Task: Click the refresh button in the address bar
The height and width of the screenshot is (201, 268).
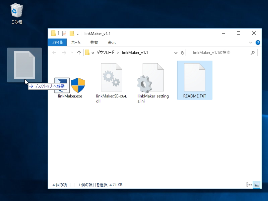Action: (x=182, y=52)
